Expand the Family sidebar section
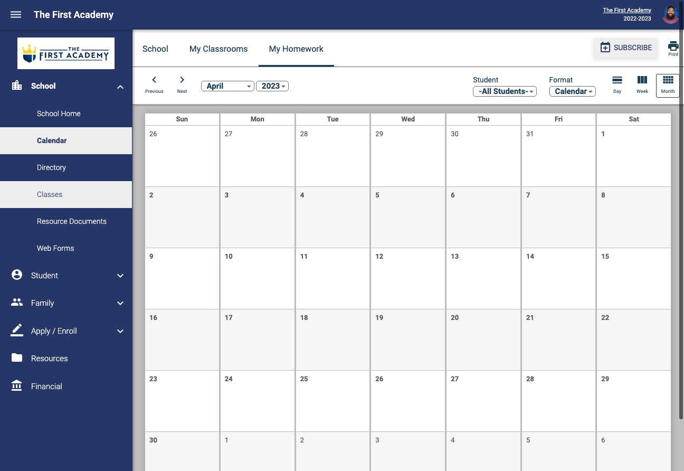 120,303
